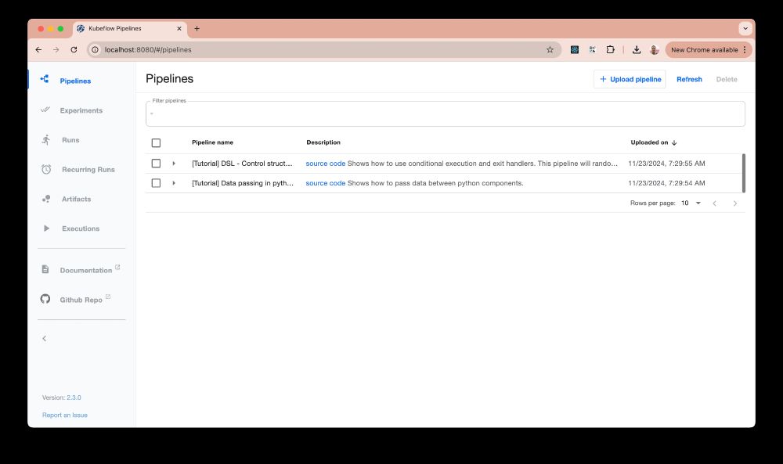Focus the Filter pipelines input field
The width and height of the screenshot is (783, 464).
(446, 113)
